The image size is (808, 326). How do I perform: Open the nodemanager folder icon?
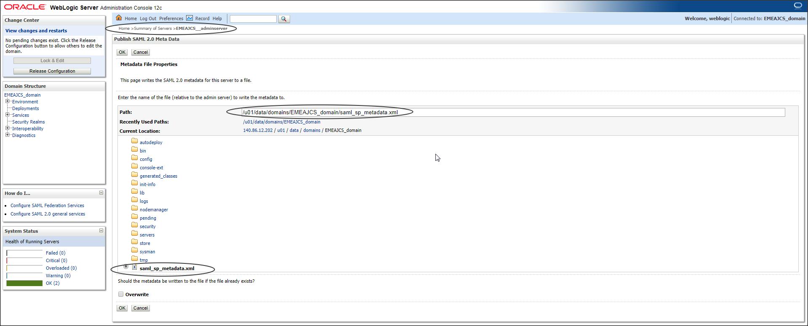135,208
